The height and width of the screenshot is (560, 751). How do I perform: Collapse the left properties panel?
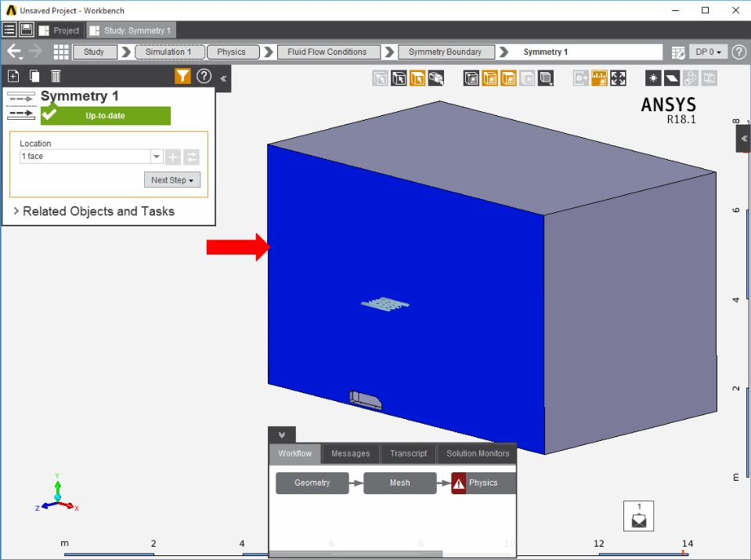[223, 78]
